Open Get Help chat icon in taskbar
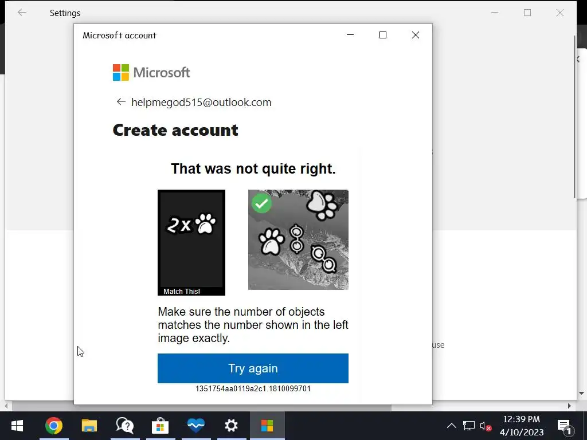The image size is (587, 440). coord(124,426)
